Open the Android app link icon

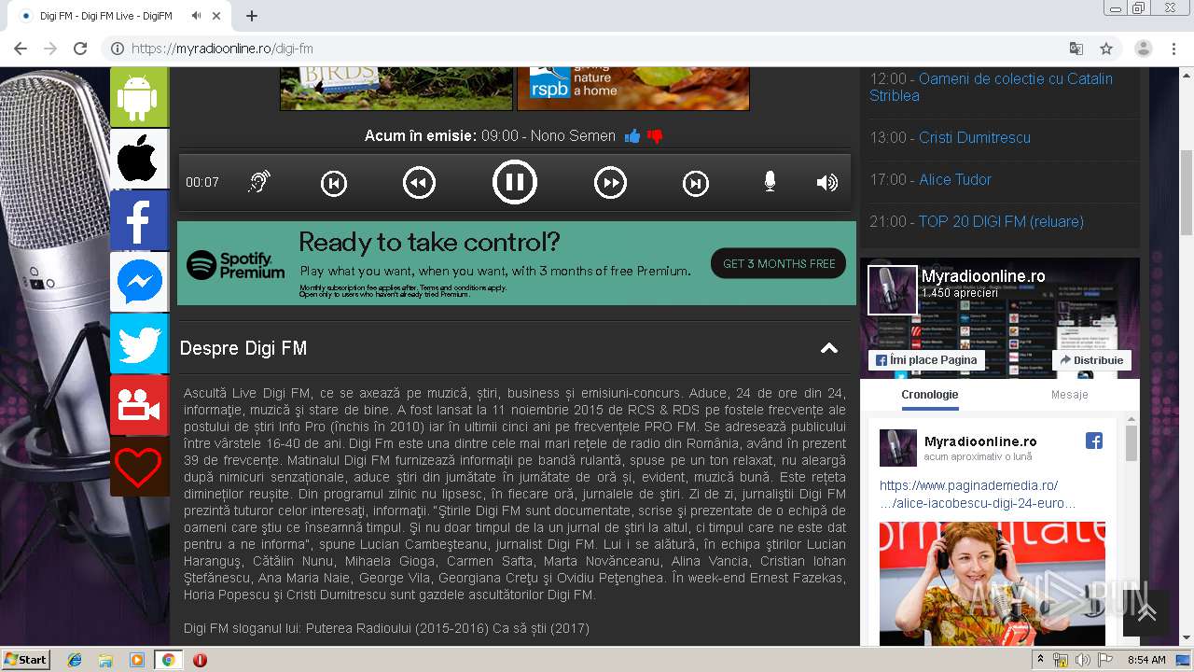(139, 97)
